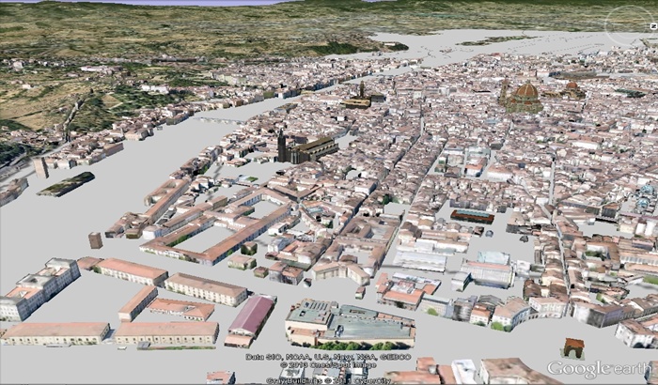Select the large red cathedral dome
This screenshot has height=385, width=658.
(525, 93)
